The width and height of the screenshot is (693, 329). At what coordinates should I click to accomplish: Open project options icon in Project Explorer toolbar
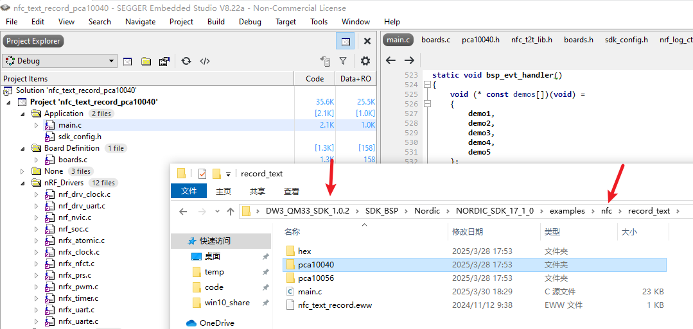pyautogui.click(x=164, y=61)
